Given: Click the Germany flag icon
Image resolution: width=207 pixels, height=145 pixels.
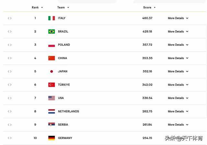Looking at the screenshot, I should pos(51,138).
